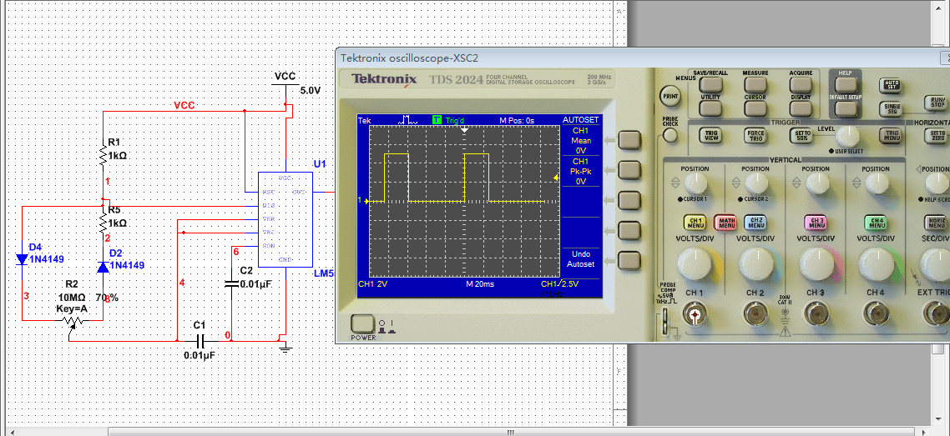Click the Tektronix oscilloscope-XSC2 title bar
This screenshot has width=950, height=436.
(642, 58)
